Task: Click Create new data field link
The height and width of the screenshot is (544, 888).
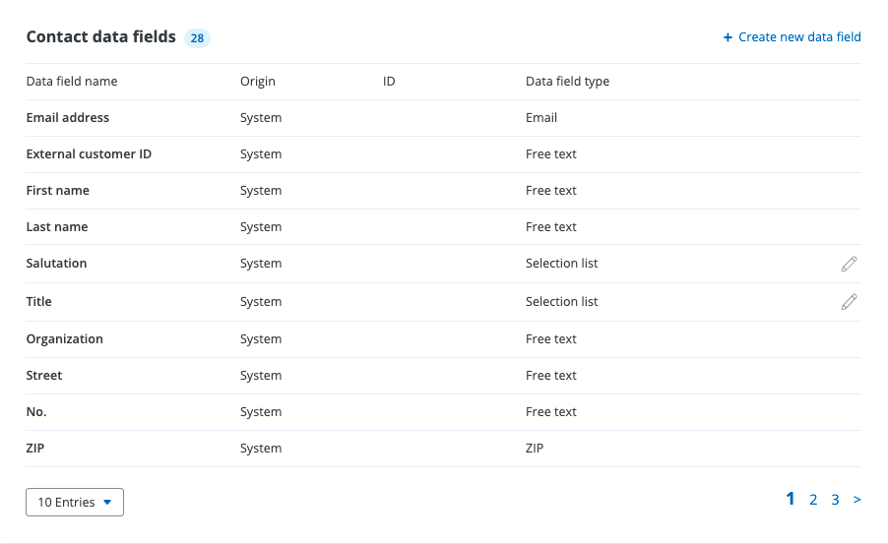Action: [798, 37]
